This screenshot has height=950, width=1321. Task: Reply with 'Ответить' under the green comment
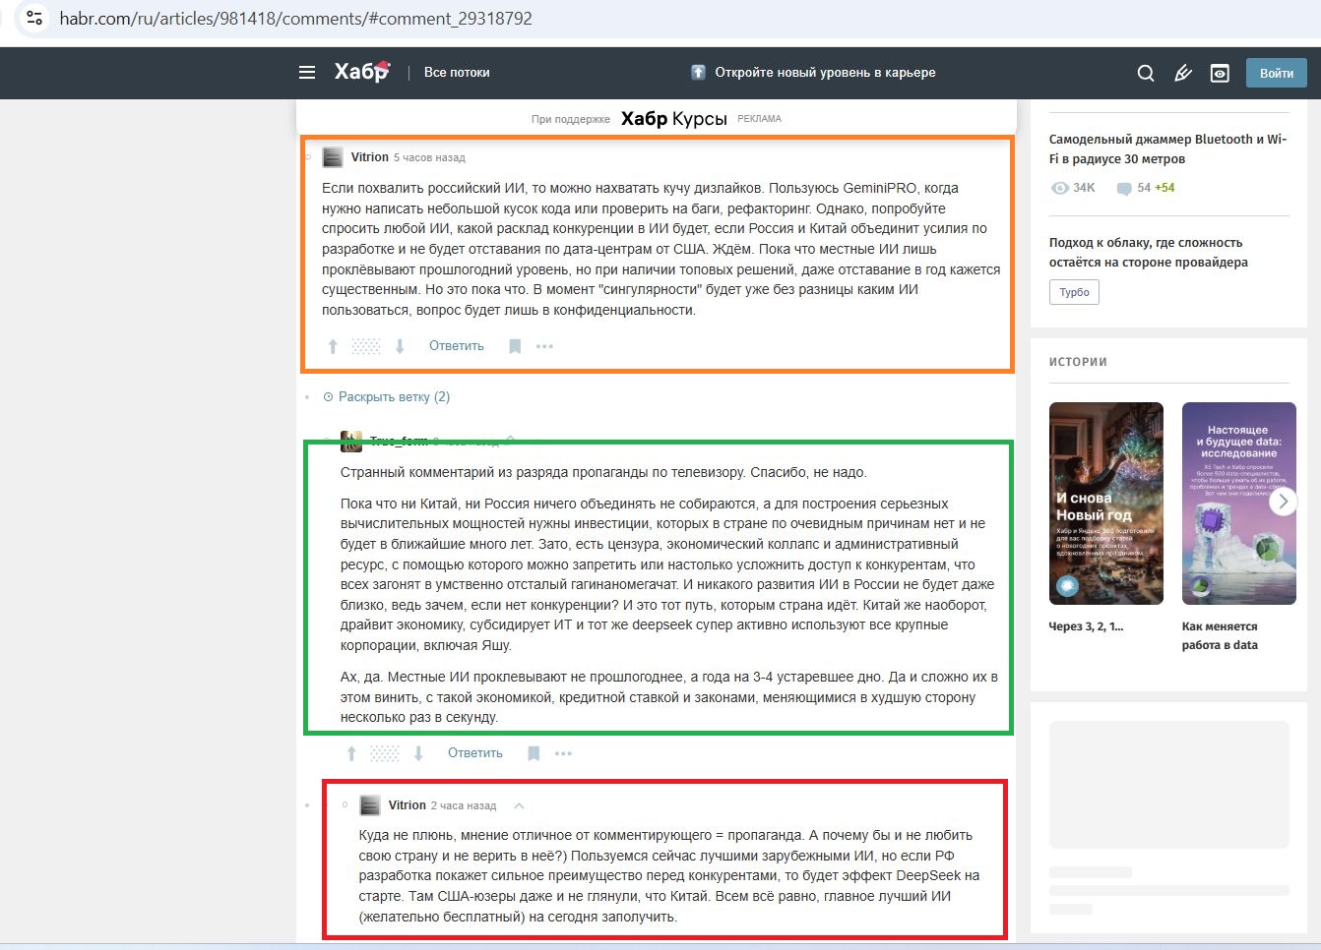[x=473, y=751]
